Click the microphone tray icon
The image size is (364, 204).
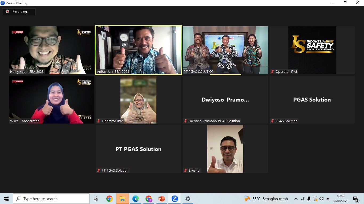(309, 199)
